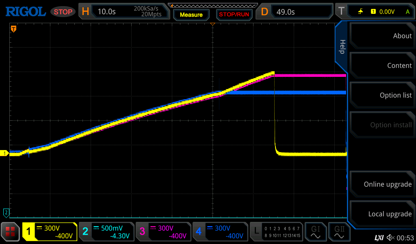Open the function navigation grid icon
Image resolution: width=416 pixels, height=244 pixels.
coord(11,232)
